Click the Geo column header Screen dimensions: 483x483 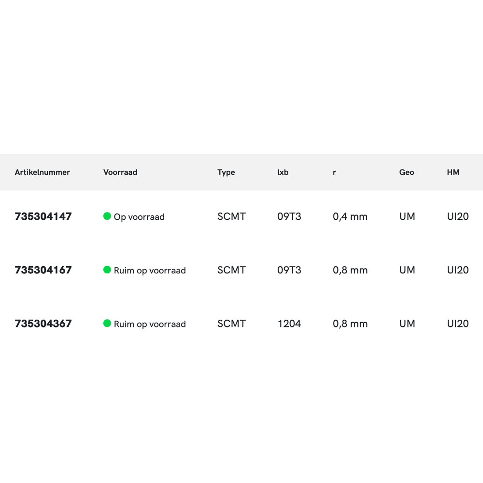[407, 172]
